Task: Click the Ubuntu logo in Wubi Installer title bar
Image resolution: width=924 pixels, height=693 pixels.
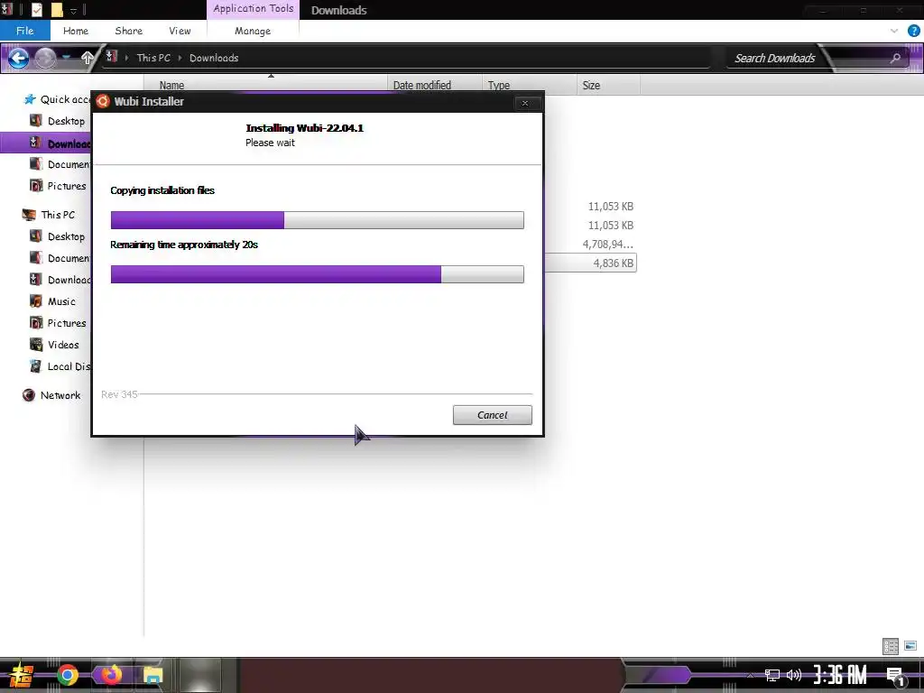Action: click(103, 101)
